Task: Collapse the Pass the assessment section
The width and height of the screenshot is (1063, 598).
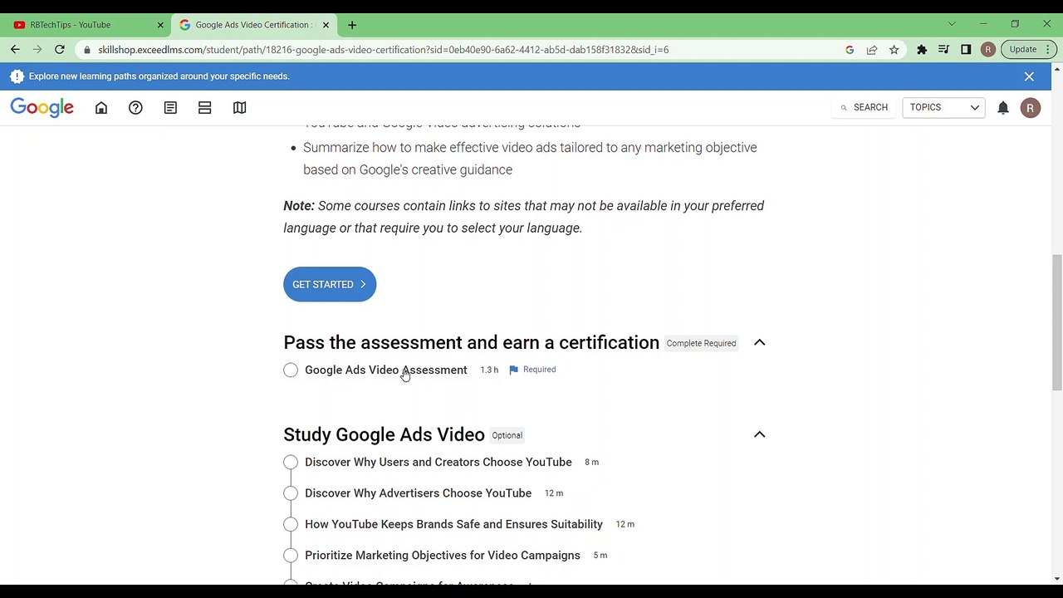Action: [x=759, y=343]
